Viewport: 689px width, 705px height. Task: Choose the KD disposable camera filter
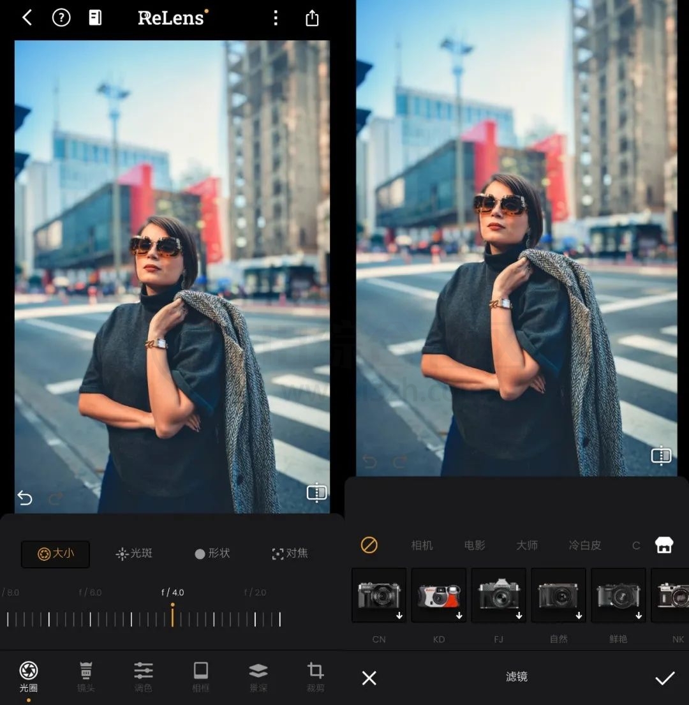pos(439,595)
